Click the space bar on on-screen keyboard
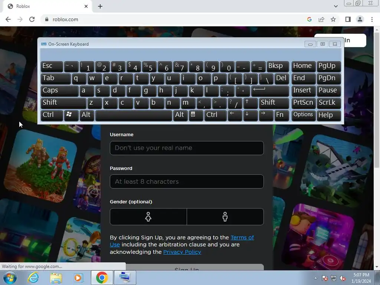 click(134, 115)
